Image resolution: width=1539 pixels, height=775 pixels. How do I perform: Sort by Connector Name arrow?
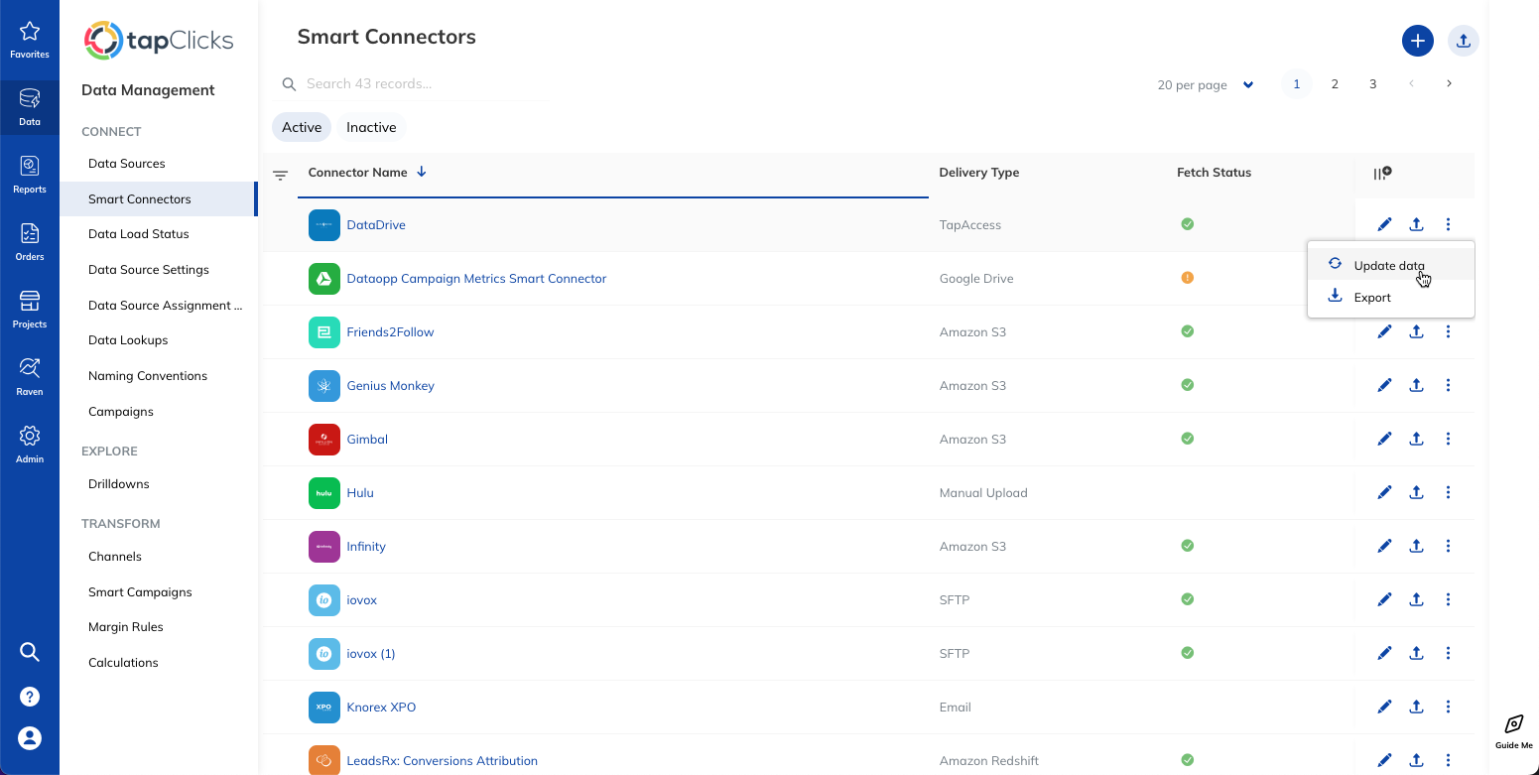pyautogui.click(x=422, y=172)
